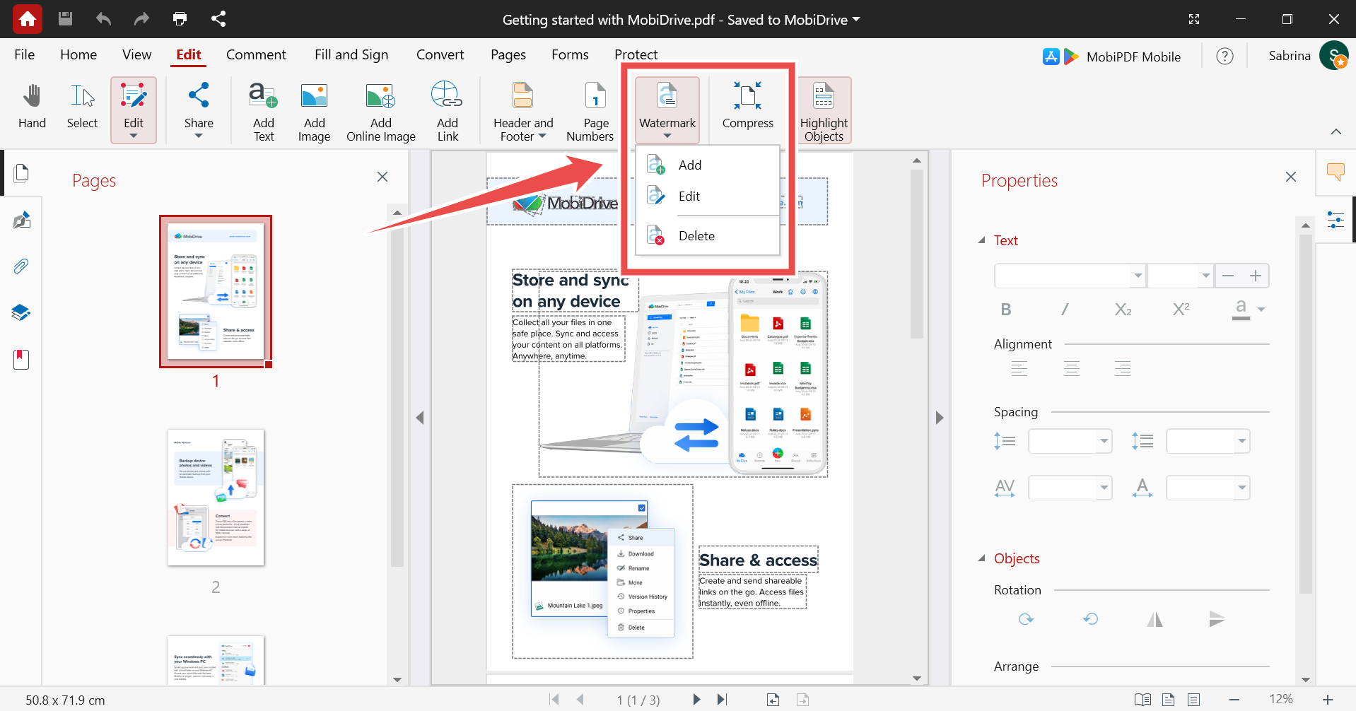
Task: Toggle superscript formatting
Action: pyautogui.click(x=1181, y=309)
